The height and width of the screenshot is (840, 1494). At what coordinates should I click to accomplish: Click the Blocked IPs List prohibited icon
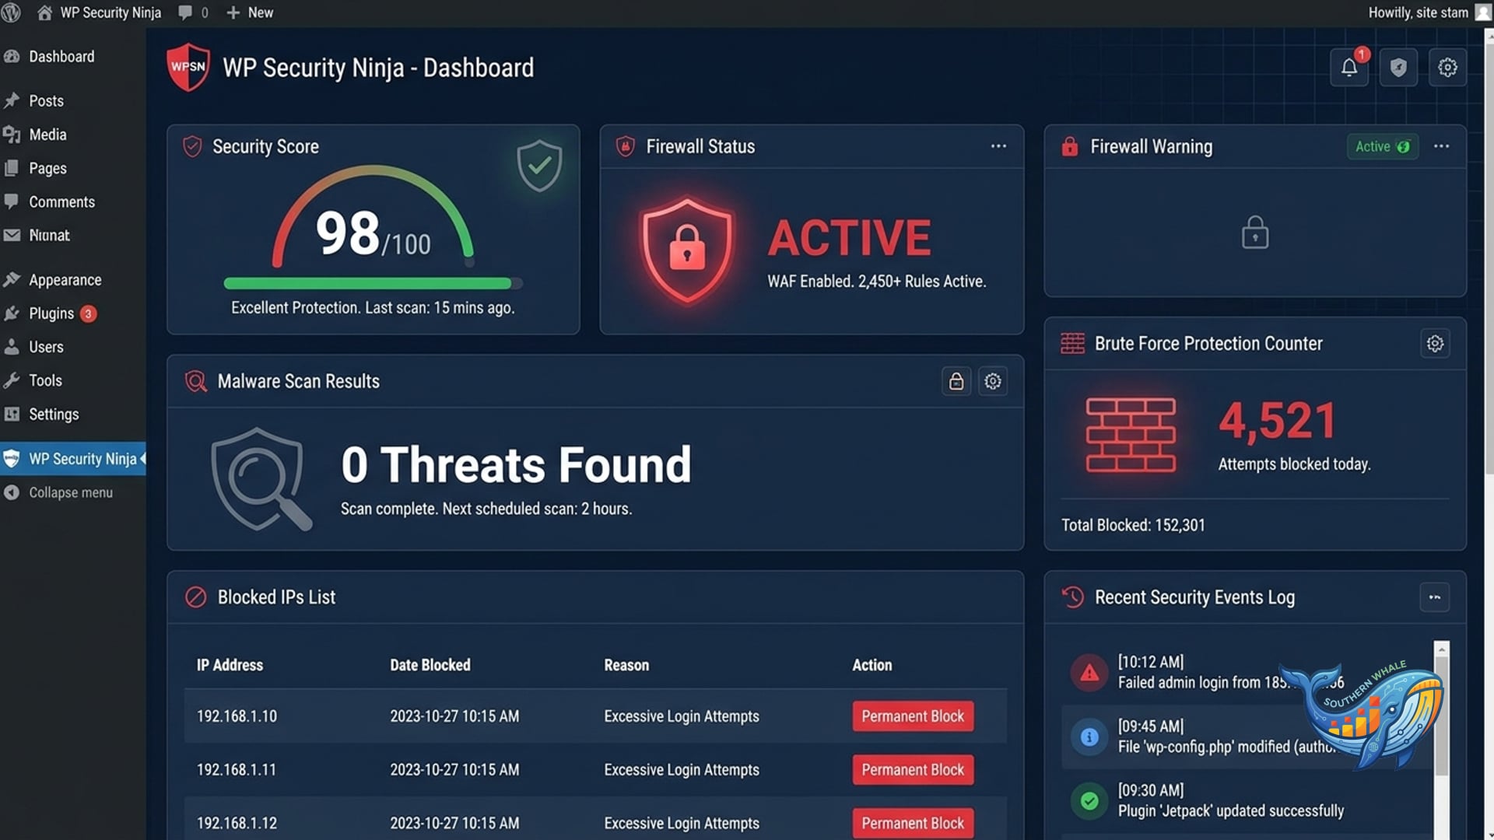[x=195, y=597]
